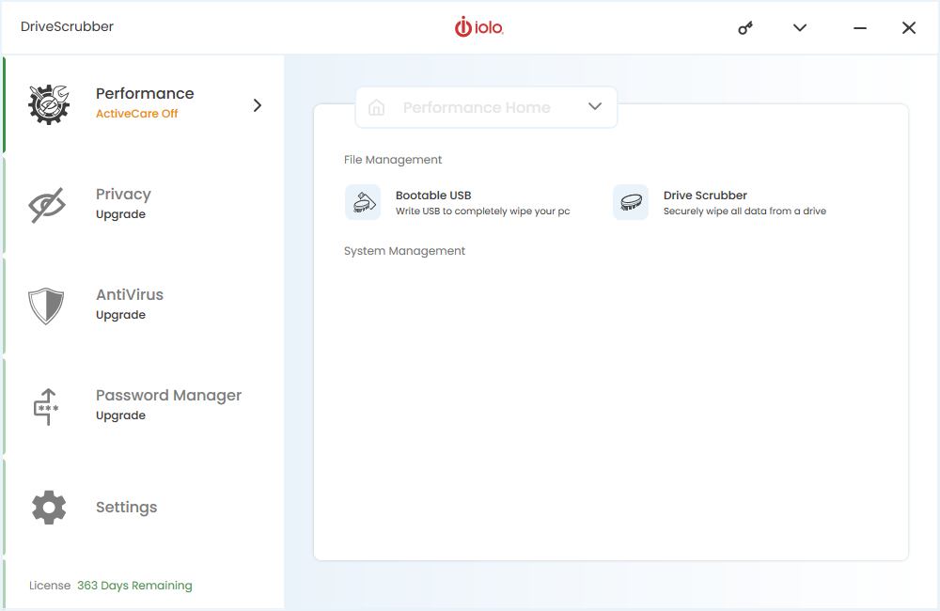940x611 pixels.
Task: Click Upgrade under Privacy
Action: (120, 214)
